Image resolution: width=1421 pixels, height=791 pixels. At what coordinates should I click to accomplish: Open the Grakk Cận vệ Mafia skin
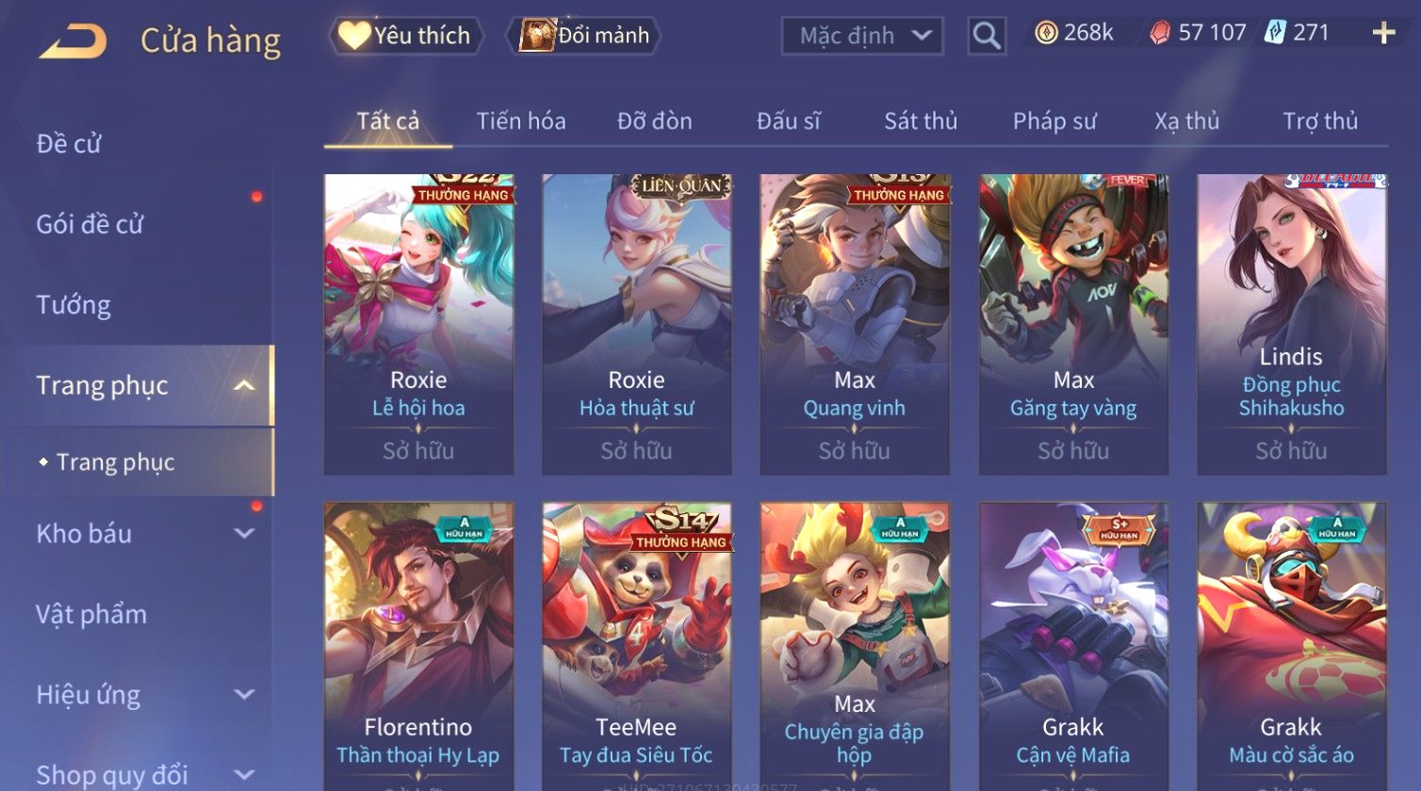1073,646
